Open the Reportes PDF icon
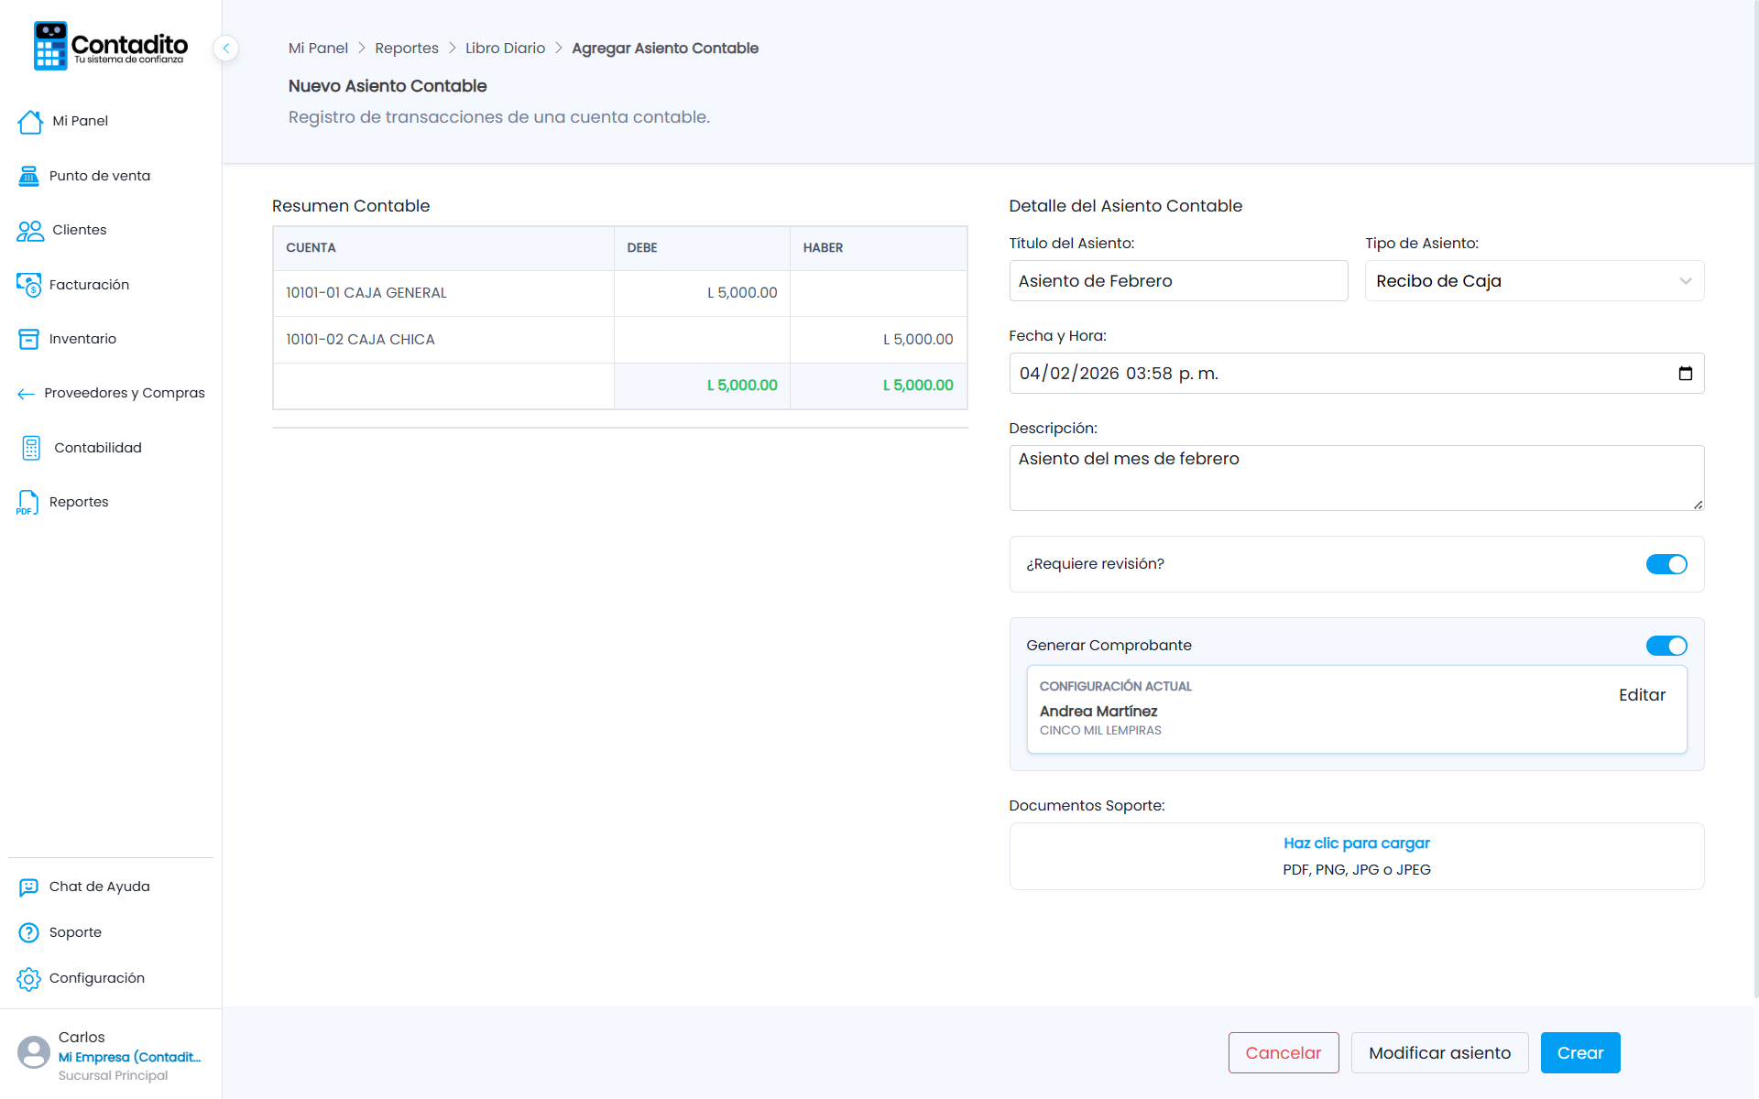The height and width of the screenshot is (1099, 1759). pyautogui.click(x=27, y=502)
